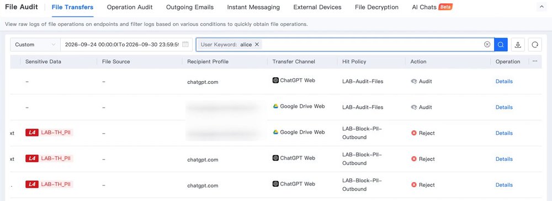
Task: Click LAB-Block-PII-Outbound in Google Drive row
Action: click(362, 133)
